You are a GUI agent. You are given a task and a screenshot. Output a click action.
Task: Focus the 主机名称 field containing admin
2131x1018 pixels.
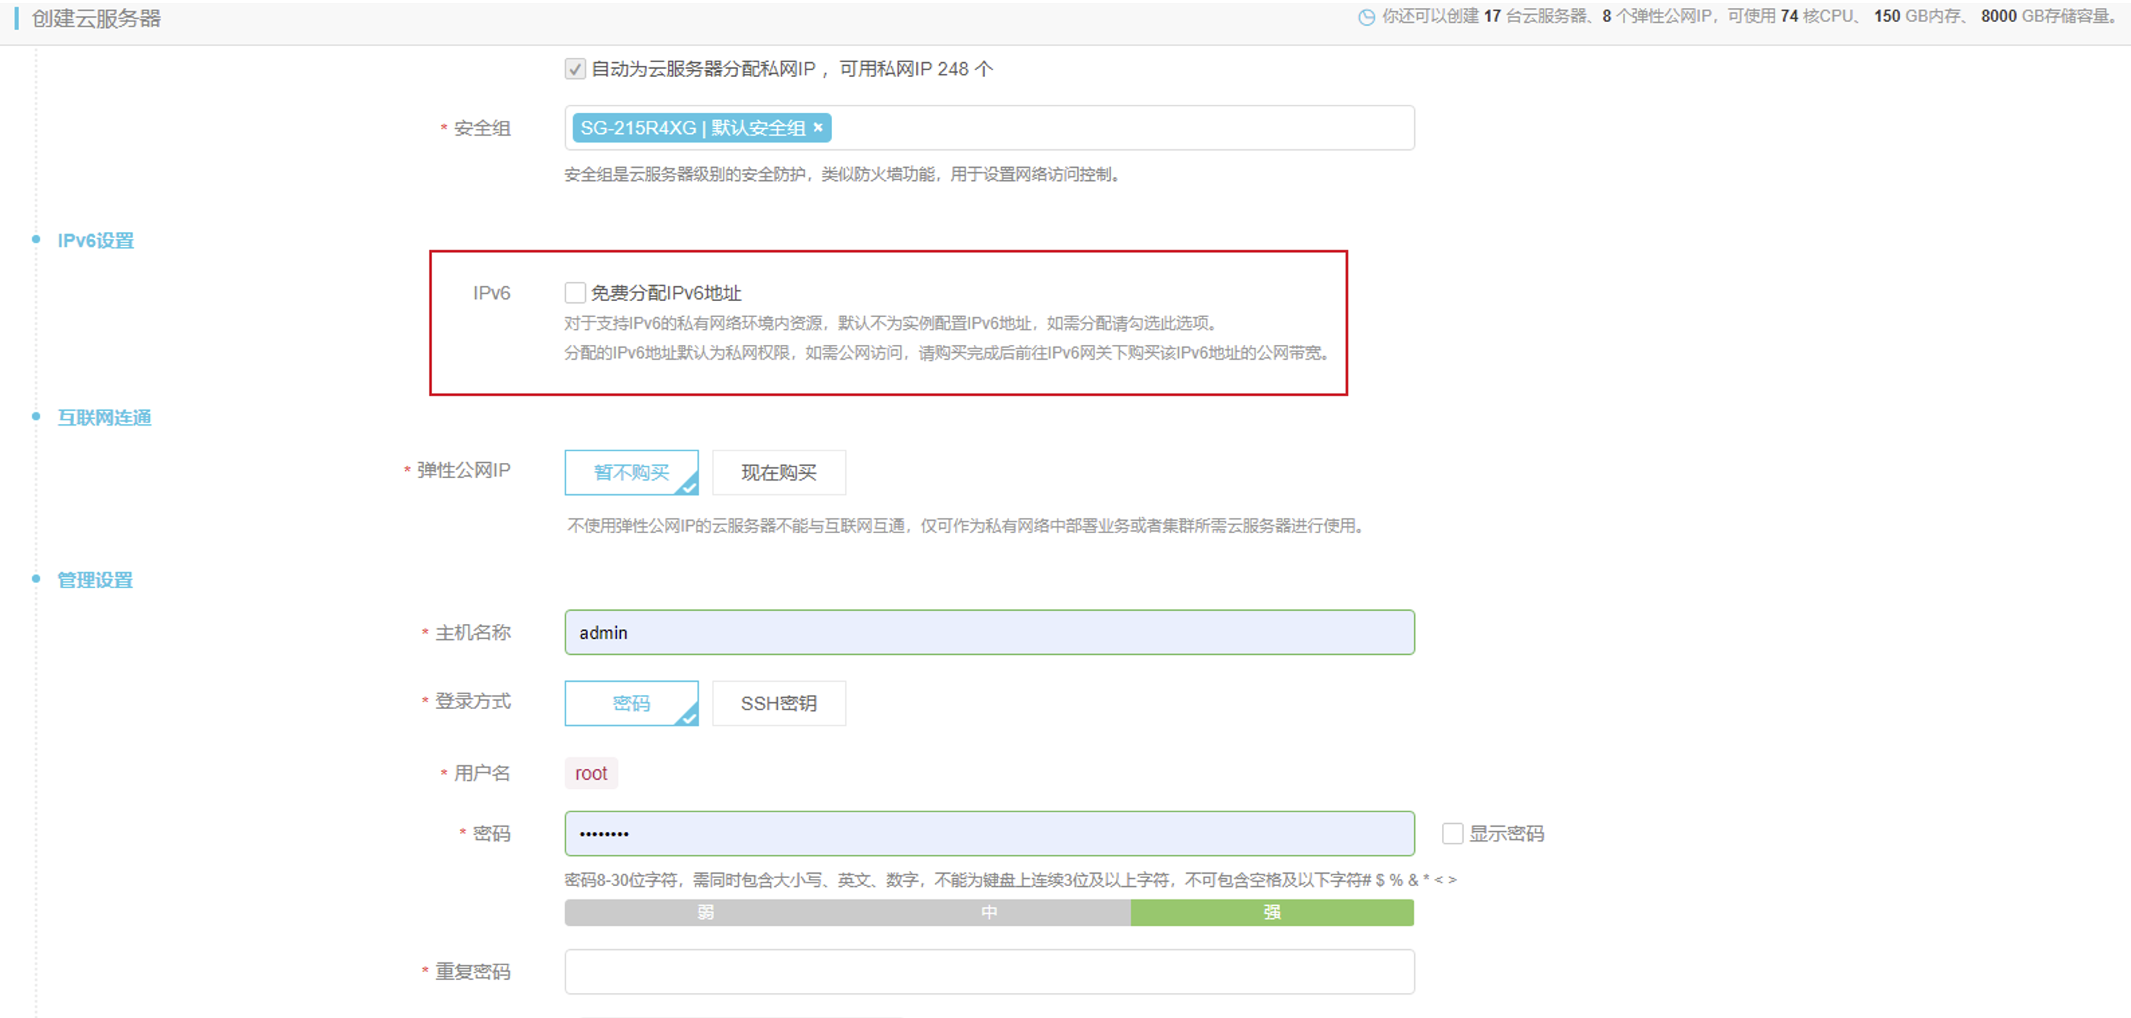coord(989,632)
